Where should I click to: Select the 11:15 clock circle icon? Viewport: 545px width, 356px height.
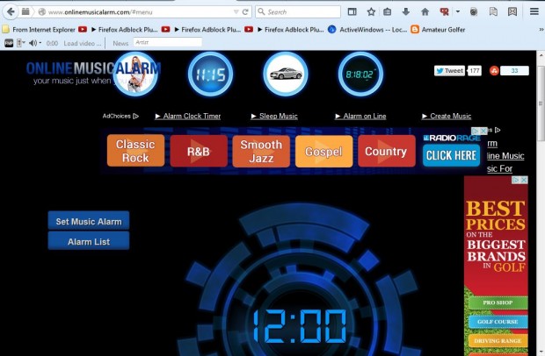click(210, 74)
